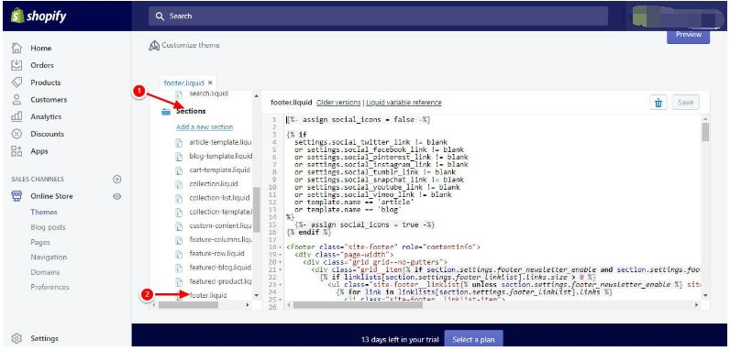Viewport: 730px width, 351px height.
Task: Open Orders in the sidebar
Action: click(x=42, y=65)
